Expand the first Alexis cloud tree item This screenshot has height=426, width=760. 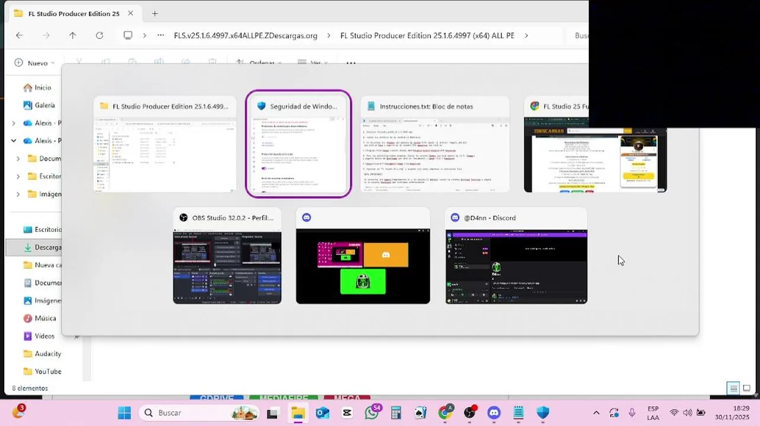coord(14,123)
